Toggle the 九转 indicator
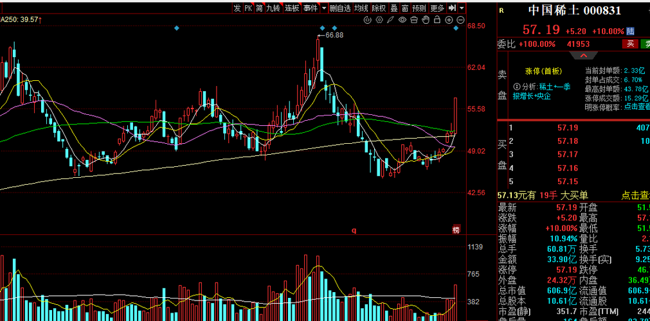 (x=273, y=8)
